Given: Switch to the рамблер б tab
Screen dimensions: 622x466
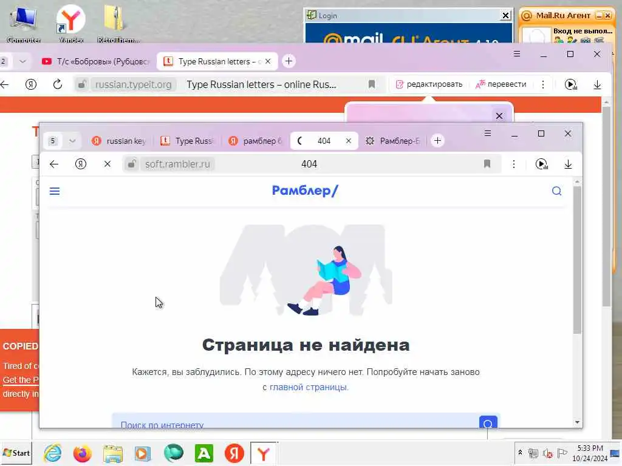Looking at the screenshot, I should tap(256, 141).
